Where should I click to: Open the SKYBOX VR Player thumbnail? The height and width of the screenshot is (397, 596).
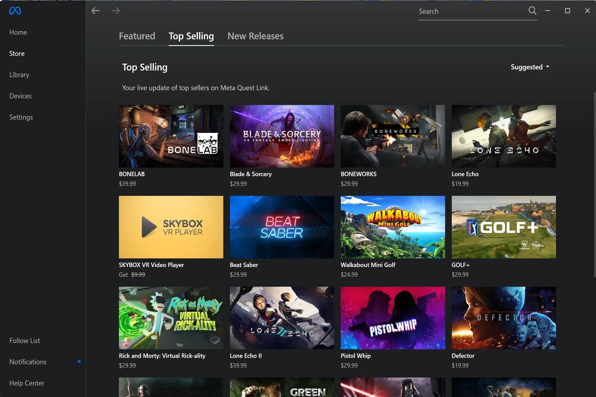(171, 227)
